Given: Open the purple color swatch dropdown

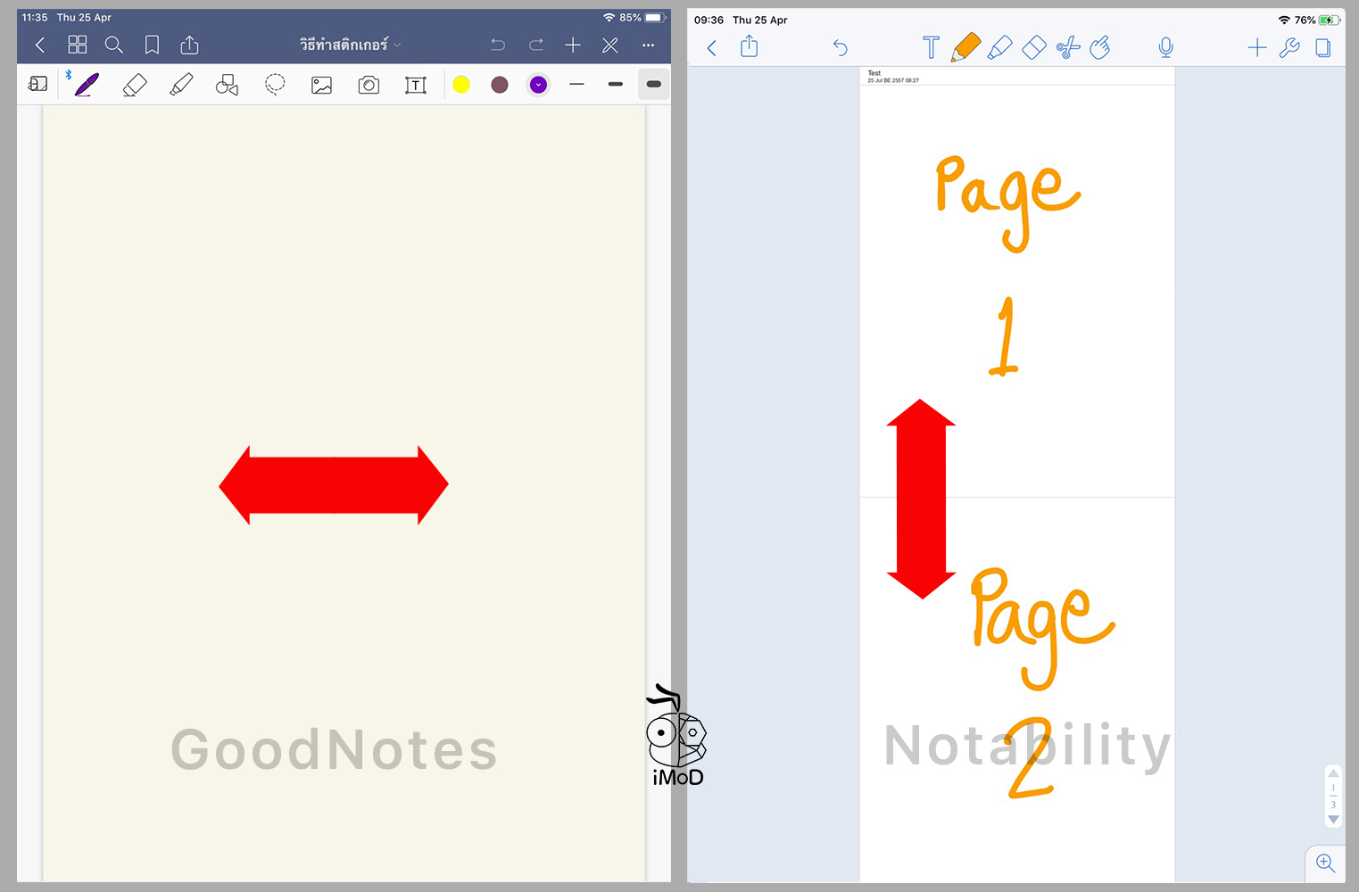Looking at the screenshot, I should click(538, 85).
